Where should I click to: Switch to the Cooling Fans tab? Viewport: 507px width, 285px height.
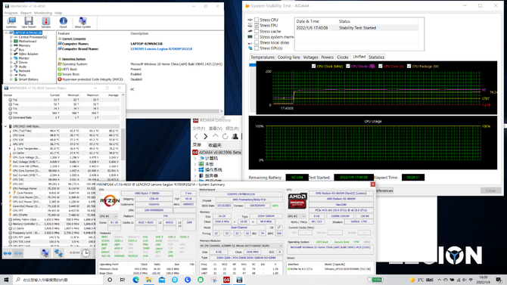[x=289, y=57]
